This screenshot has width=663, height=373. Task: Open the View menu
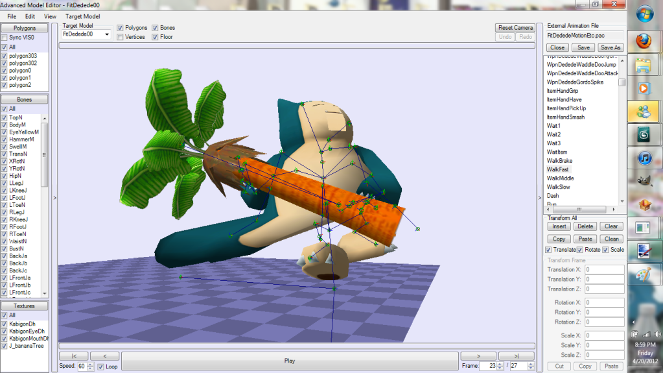pos(50,16)
